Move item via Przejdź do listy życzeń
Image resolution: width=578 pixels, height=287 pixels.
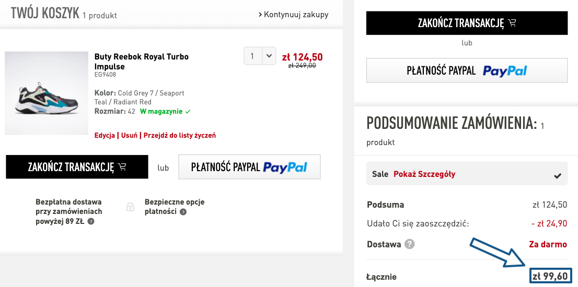coord(179,135)
